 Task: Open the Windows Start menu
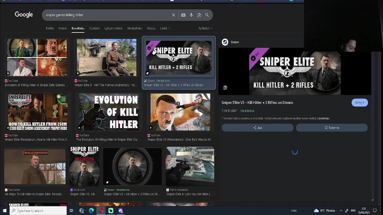4,211
